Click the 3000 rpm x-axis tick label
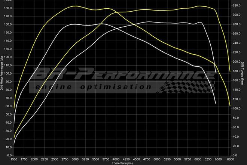Viewport: 247px width, 165px height. [x=75, y=159]
